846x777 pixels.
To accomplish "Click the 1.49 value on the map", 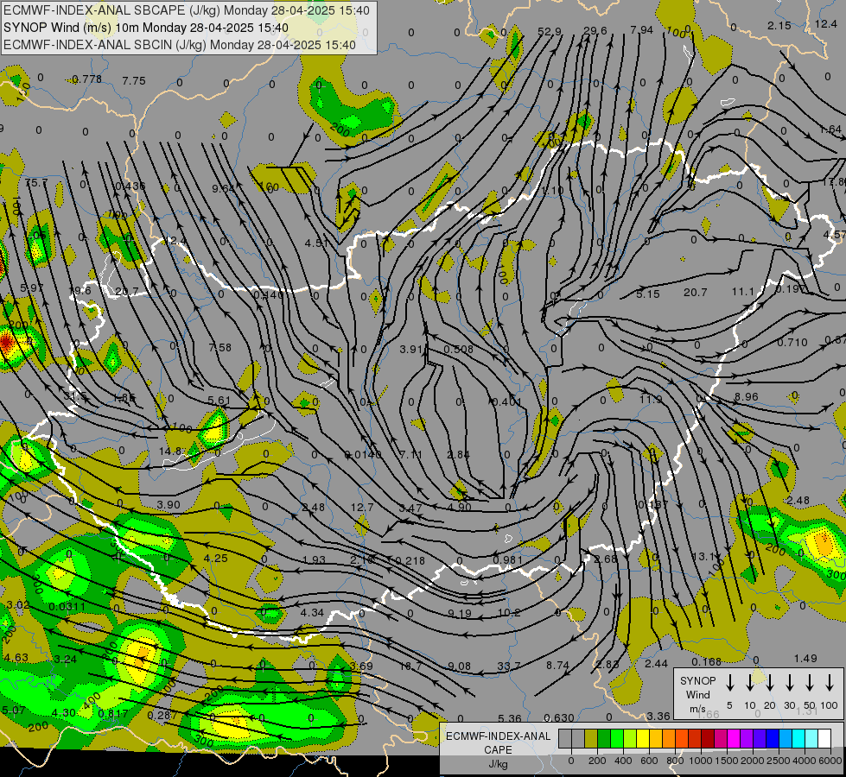I will (805, 659).
